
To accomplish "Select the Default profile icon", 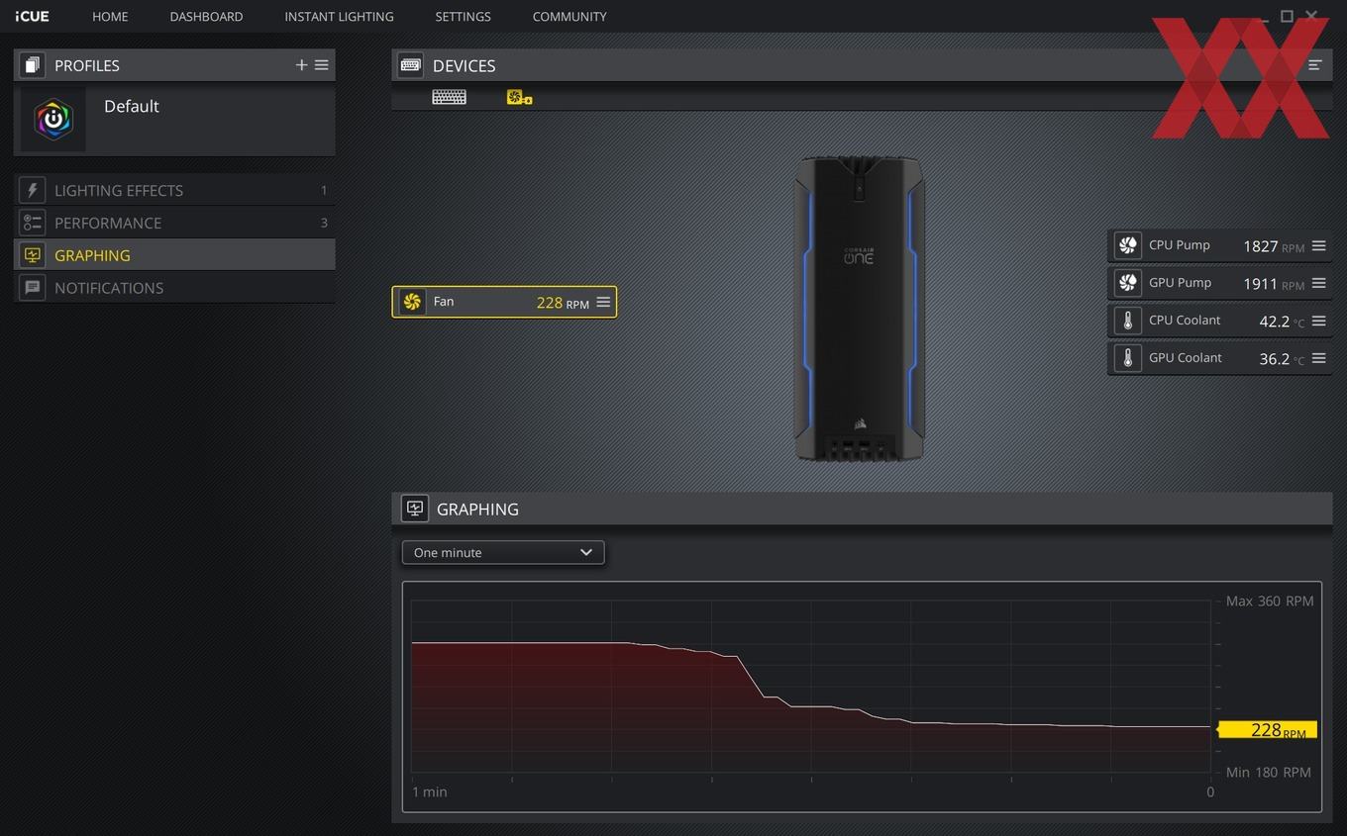I will (x=53, y=120).
